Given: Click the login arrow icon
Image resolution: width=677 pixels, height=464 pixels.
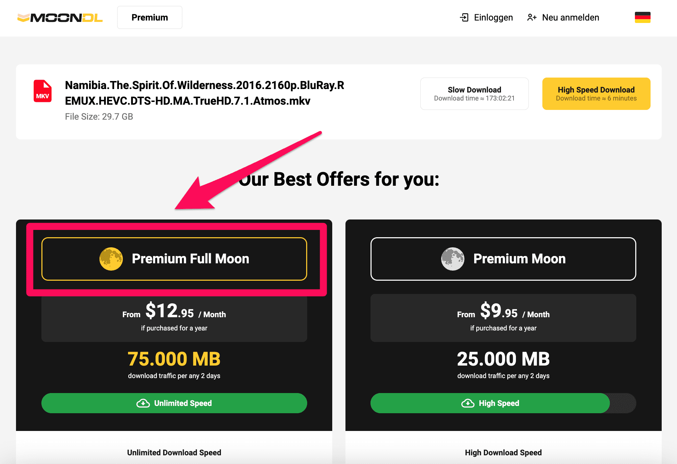Looking at the screenshot, I should 464,17.
